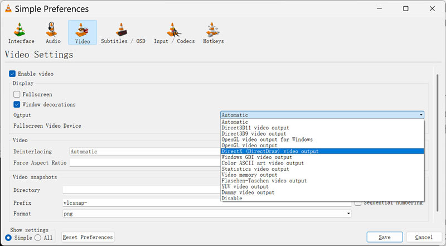Open the Input / Codecs preferences category
The height and width of the screenshot is (246, 446).
[x=174, y=33]
